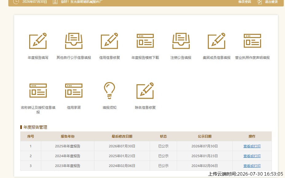285x178 pixels.
Task: Click the 年度报告填写 label
Action: [38, 58]
